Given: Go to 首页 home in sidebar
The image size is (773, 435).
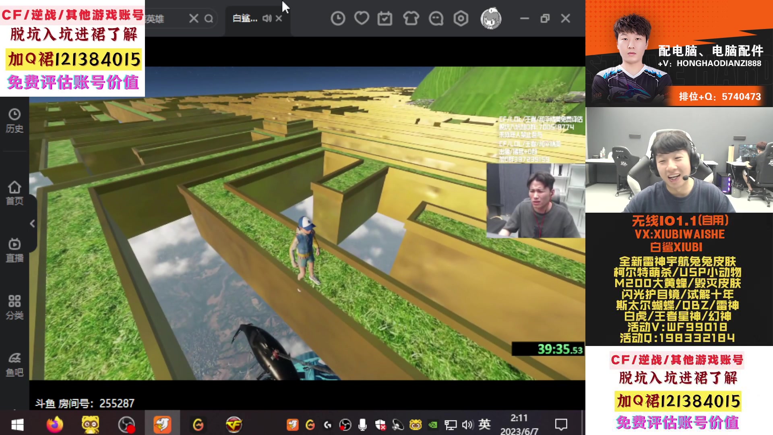Looking at the screenshot, I should click(14, 193).
